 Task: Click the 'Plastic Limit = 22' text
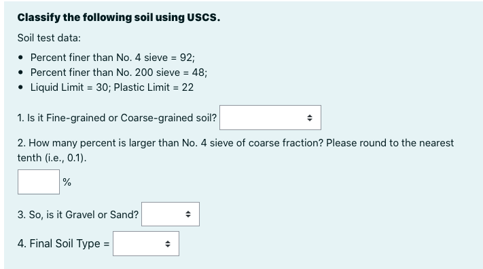(154, 87)
